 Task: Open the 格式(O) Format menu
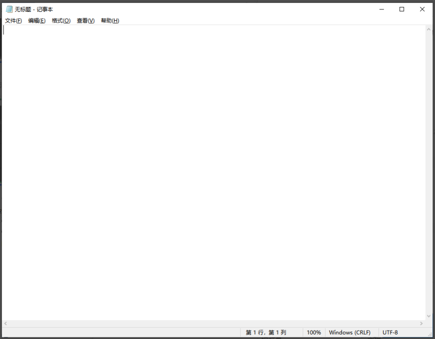click(61, 20)
